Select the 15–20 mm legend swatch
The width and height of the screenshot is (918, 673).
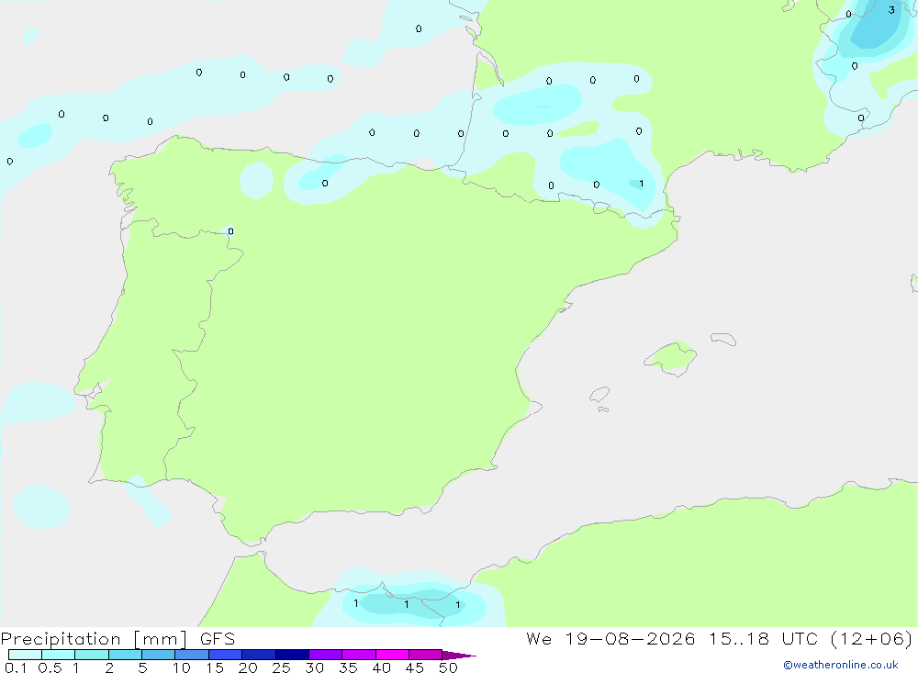226,655
